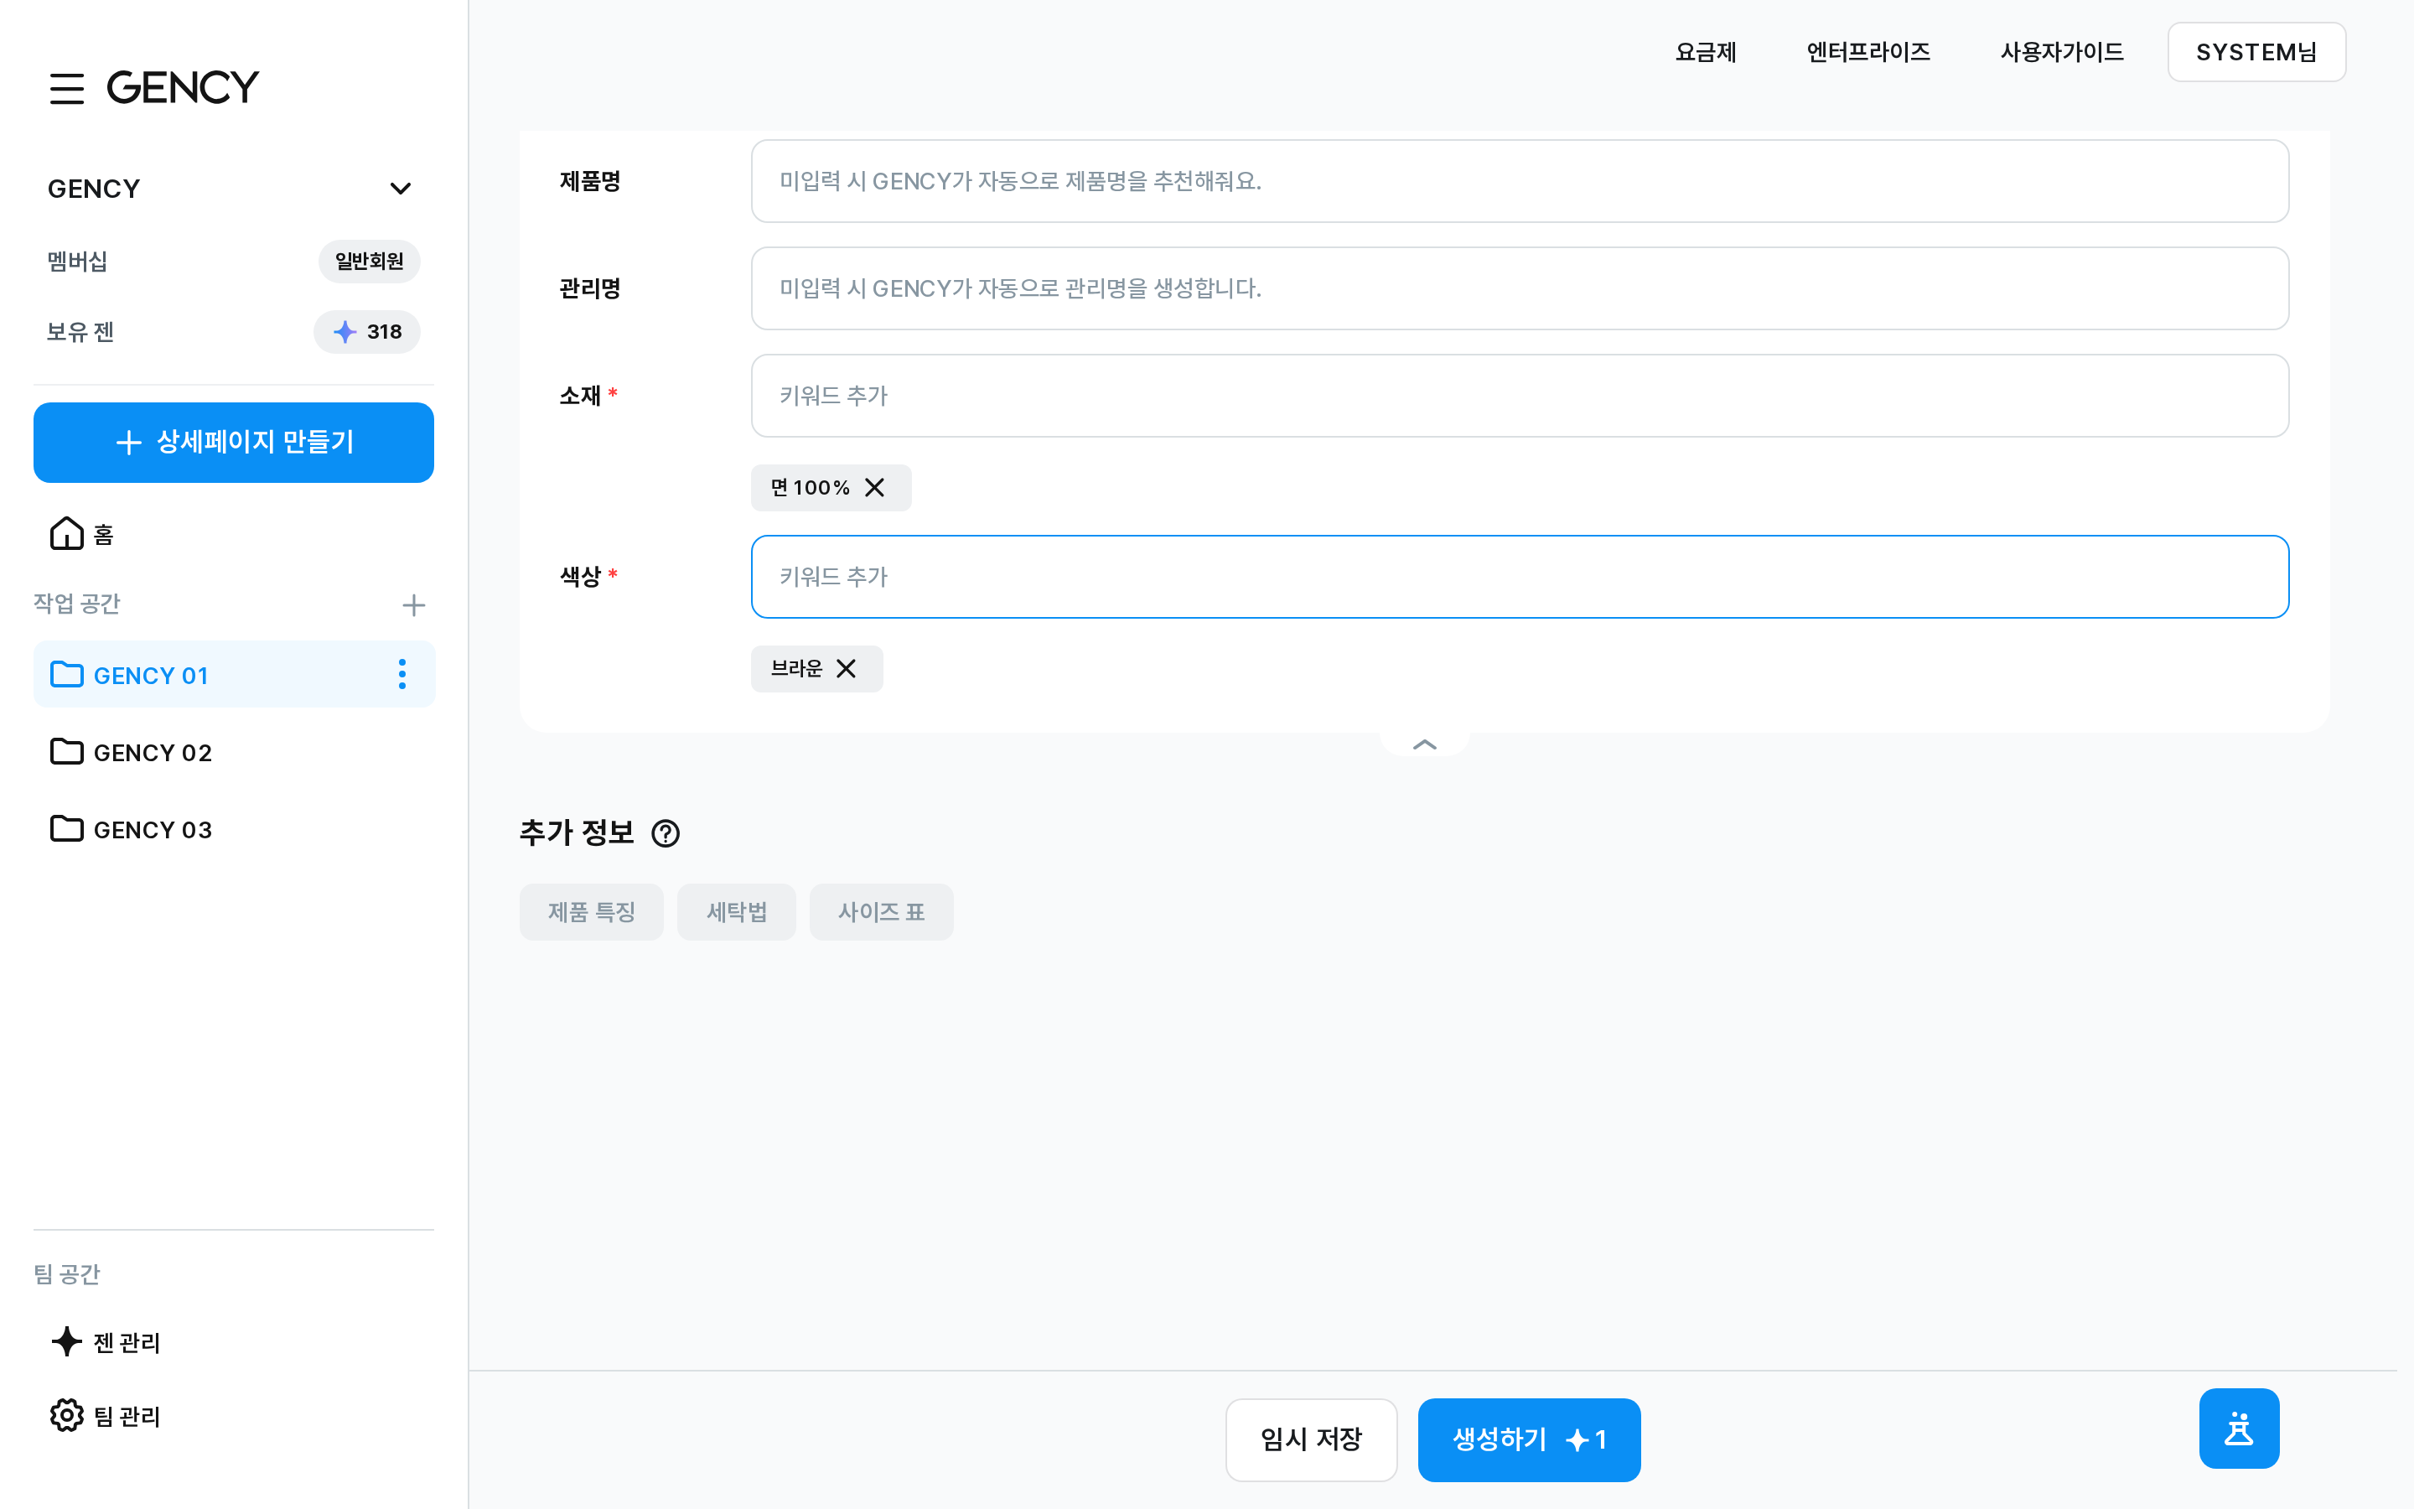Focus the 제품명 input field
Image resolution: width=2414 pixels, height=1509 pixels.
pos(1519,180)
